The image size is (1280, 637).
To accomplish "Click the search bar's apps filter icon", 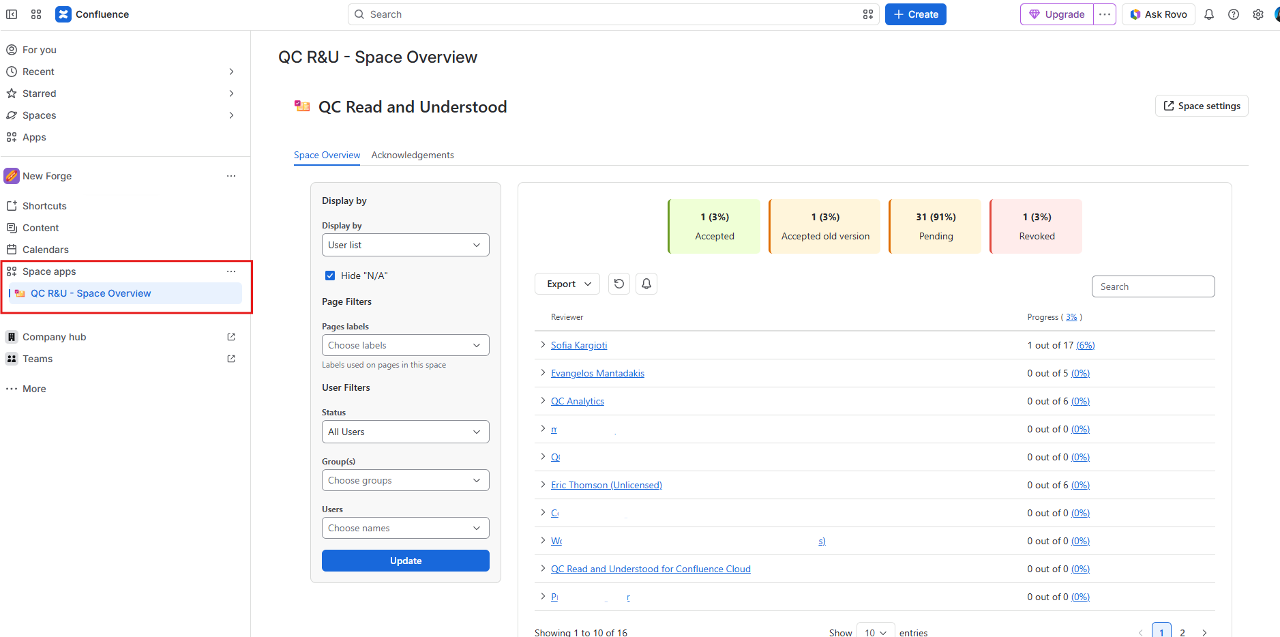I will pos(868,14).
